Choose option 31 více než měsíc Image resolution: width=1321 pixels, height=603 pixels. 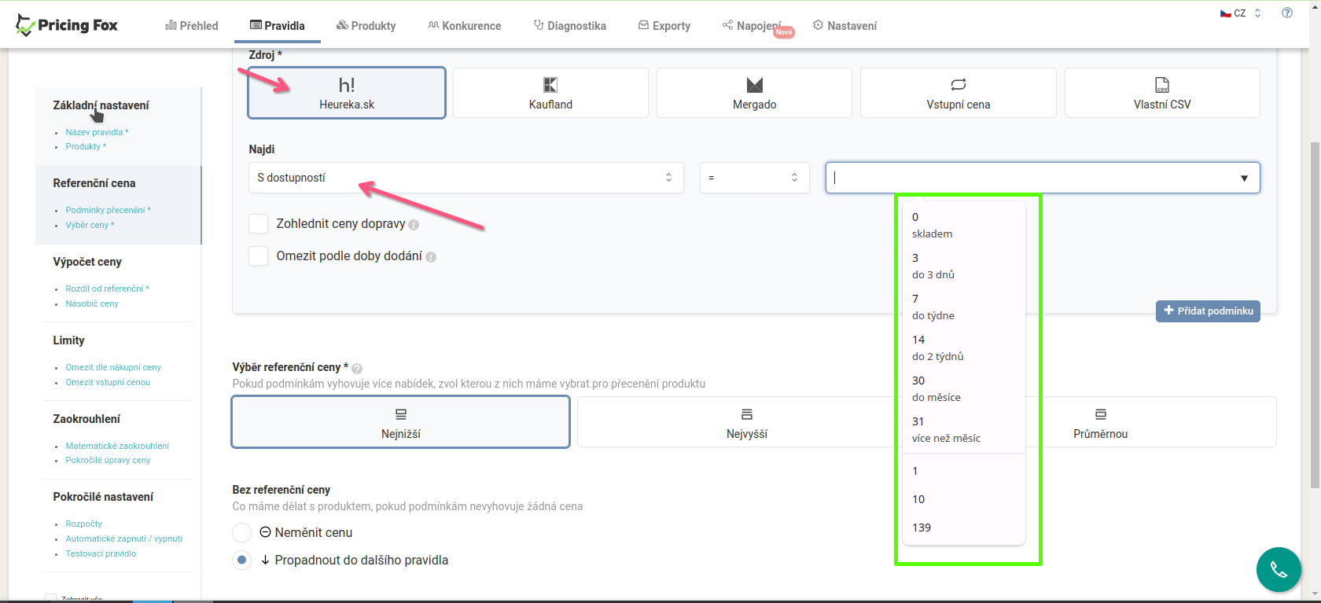(964, 429)
